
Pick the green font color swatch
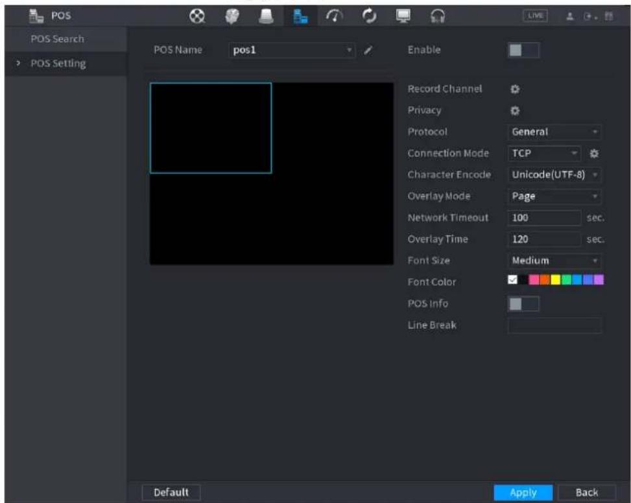point(566,280)
